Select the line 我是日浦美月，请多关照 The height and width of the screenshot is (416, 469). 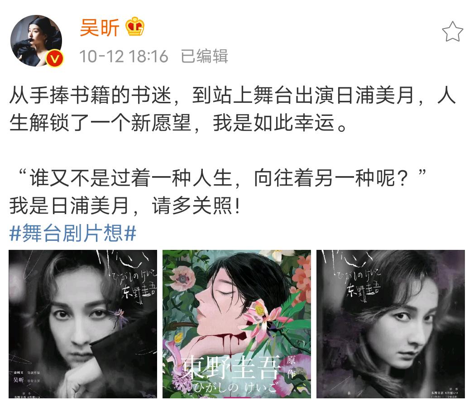tap(125, 206)
